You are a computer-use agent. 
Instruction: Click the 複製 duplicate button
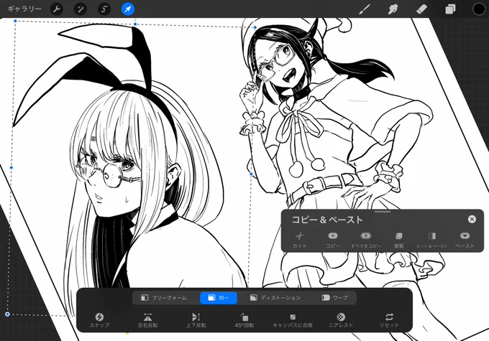pyautogui.click(x=399, y=240)
